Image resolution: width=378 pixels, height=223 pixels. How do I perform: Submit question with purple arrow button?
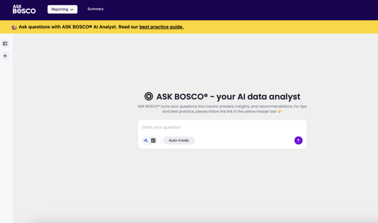coord(298,141)
